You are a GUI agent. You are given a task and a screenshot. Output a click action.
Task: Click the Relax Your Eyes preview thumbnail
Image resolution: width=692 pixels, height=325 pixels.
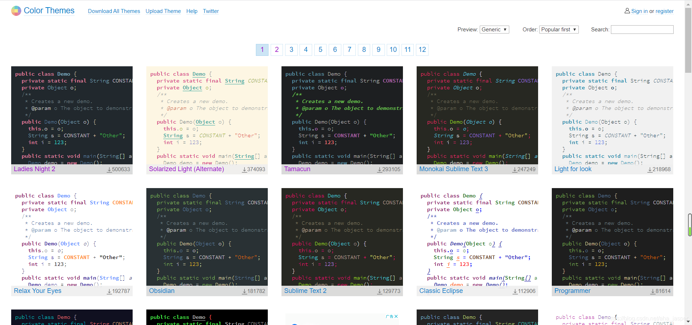[72, 237]
